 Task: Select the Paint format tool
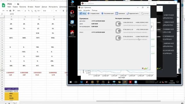click(x=14, y=11)
